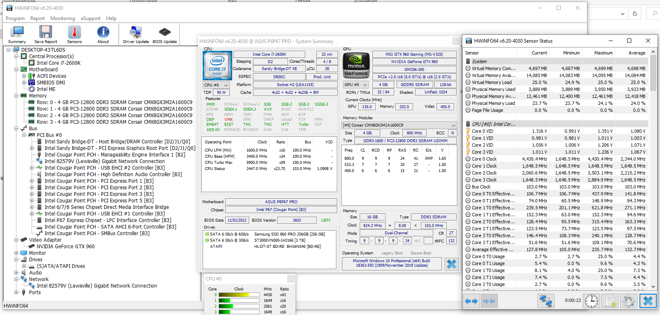Select Intel Core i7-2600K tree item
This screenshot has width=660, height=315.
pyautogui.click(x=59, y=63)
